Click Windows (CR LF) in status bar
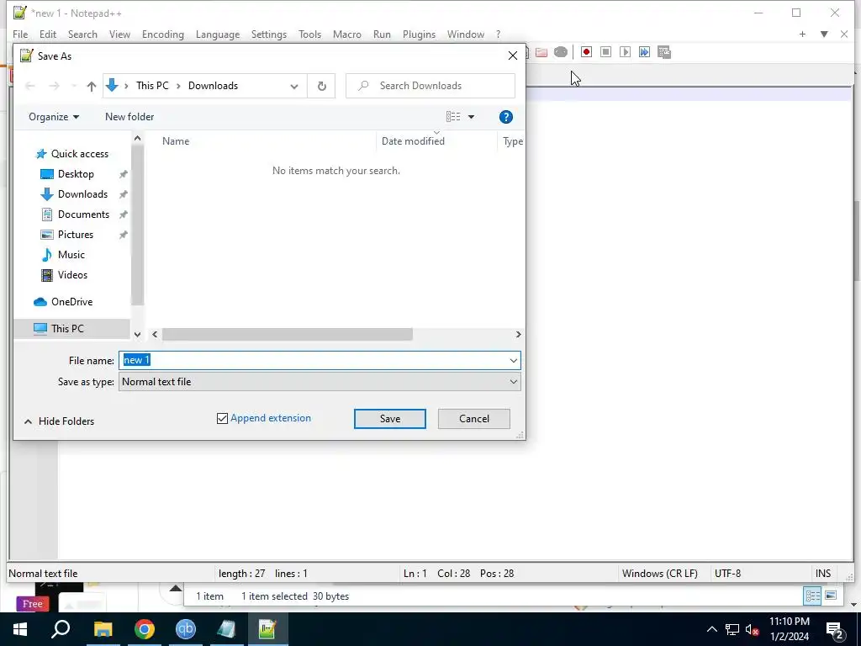This screenshot has height=646, width=861. click(x=659, y=574)
